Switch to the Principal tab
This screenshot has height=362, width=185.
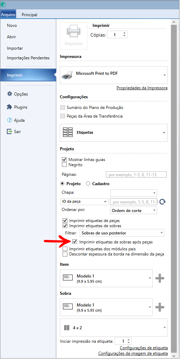(29, 14)
